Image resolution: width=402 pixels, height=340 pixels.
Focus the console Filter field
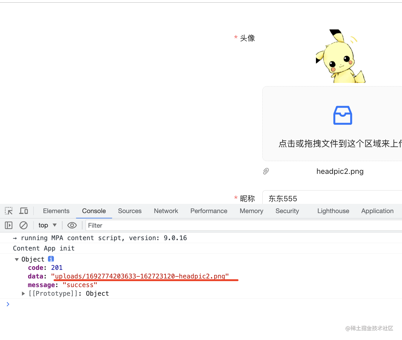[244, 225]
